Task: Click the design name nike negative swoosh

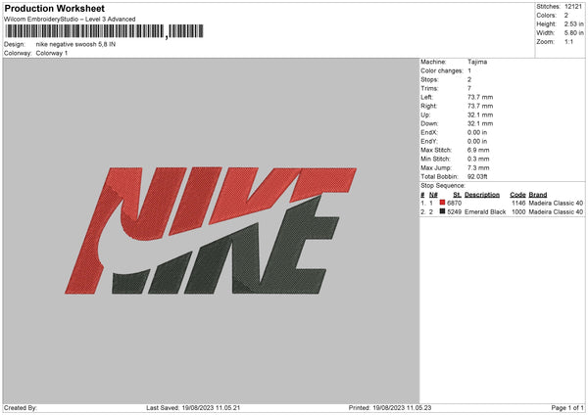Action: (75, 44)
